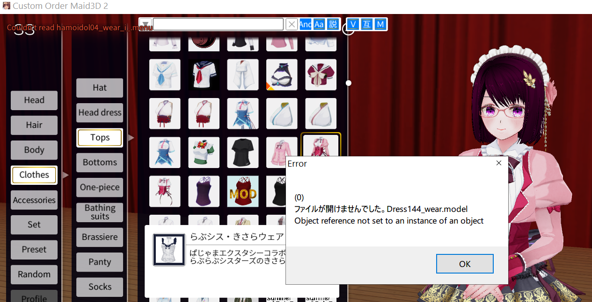Select the blue and white ribbon dress top
This screenshot has width=592, height=302.
point(243,113)
